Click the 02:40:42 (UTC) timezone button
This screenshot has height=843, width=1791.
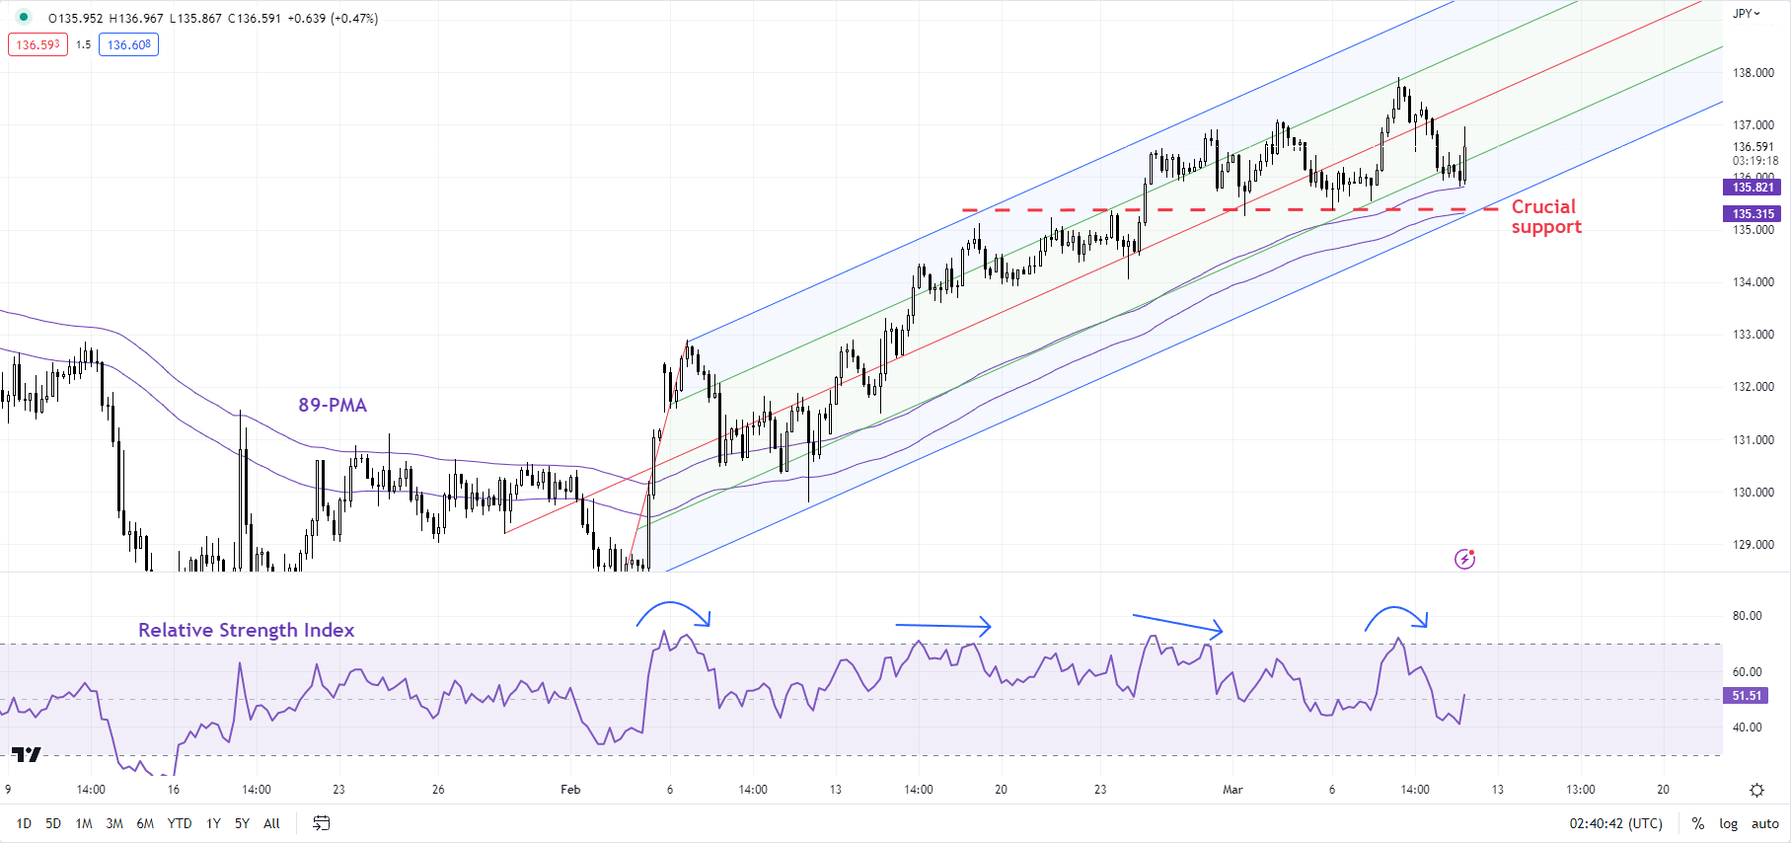coord(1616,823)
